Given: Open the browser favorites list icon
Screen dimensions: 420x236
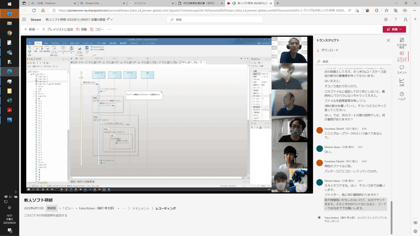Looking at the screenshot, I should (x=386, y=10).
